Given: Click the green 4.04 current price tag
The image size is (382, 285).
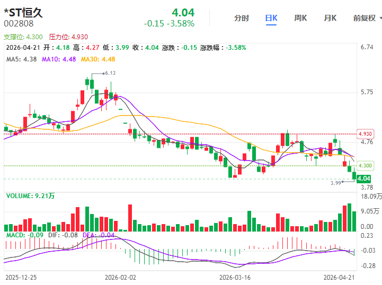Looking at the screenshot, I should coord(363,179).
